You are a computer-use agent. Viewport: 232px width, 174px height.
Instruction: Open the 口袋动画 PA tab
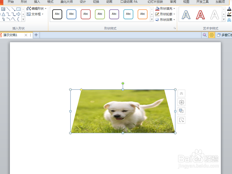point(129,2)
